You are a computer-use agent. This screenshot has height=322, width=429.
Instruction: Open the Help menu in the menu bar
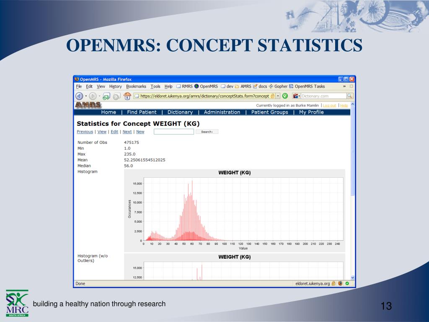[x=168, y=86]
